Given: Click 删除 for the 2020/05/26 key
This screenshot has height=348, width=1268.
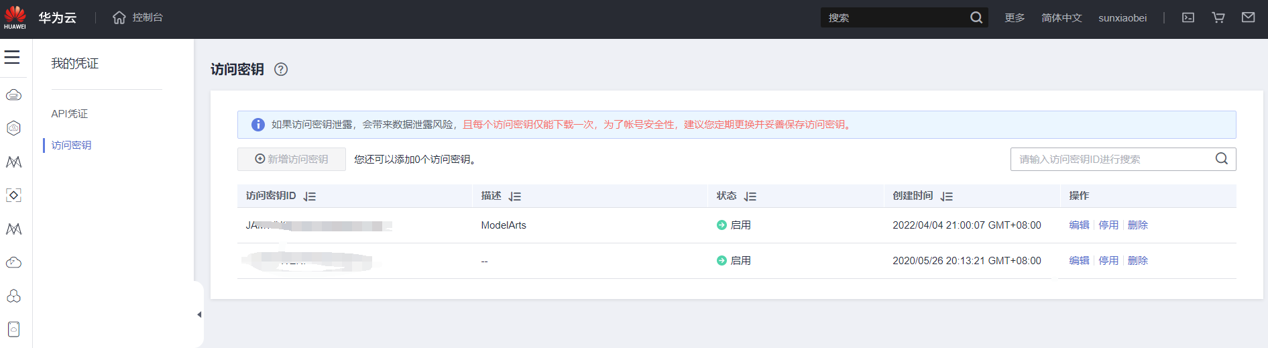Looking at the screenshot, I should 1138,261.
